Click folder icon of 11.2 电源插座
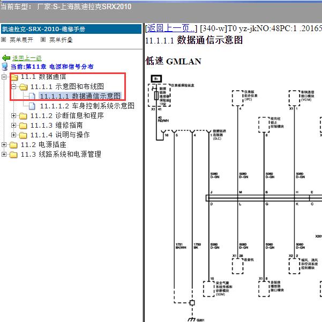The width and height of the screenshot is (322, 322). pos(13,145)
